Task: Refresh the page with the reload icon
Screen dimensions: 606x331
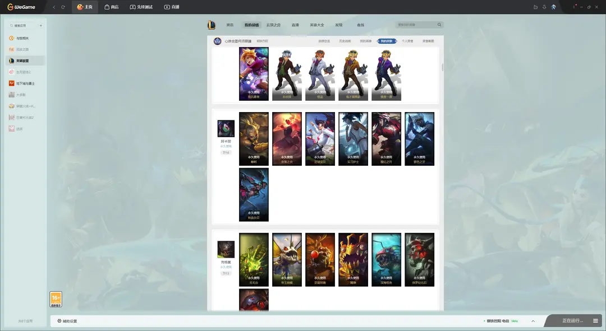Action: [x=63, y=7]
